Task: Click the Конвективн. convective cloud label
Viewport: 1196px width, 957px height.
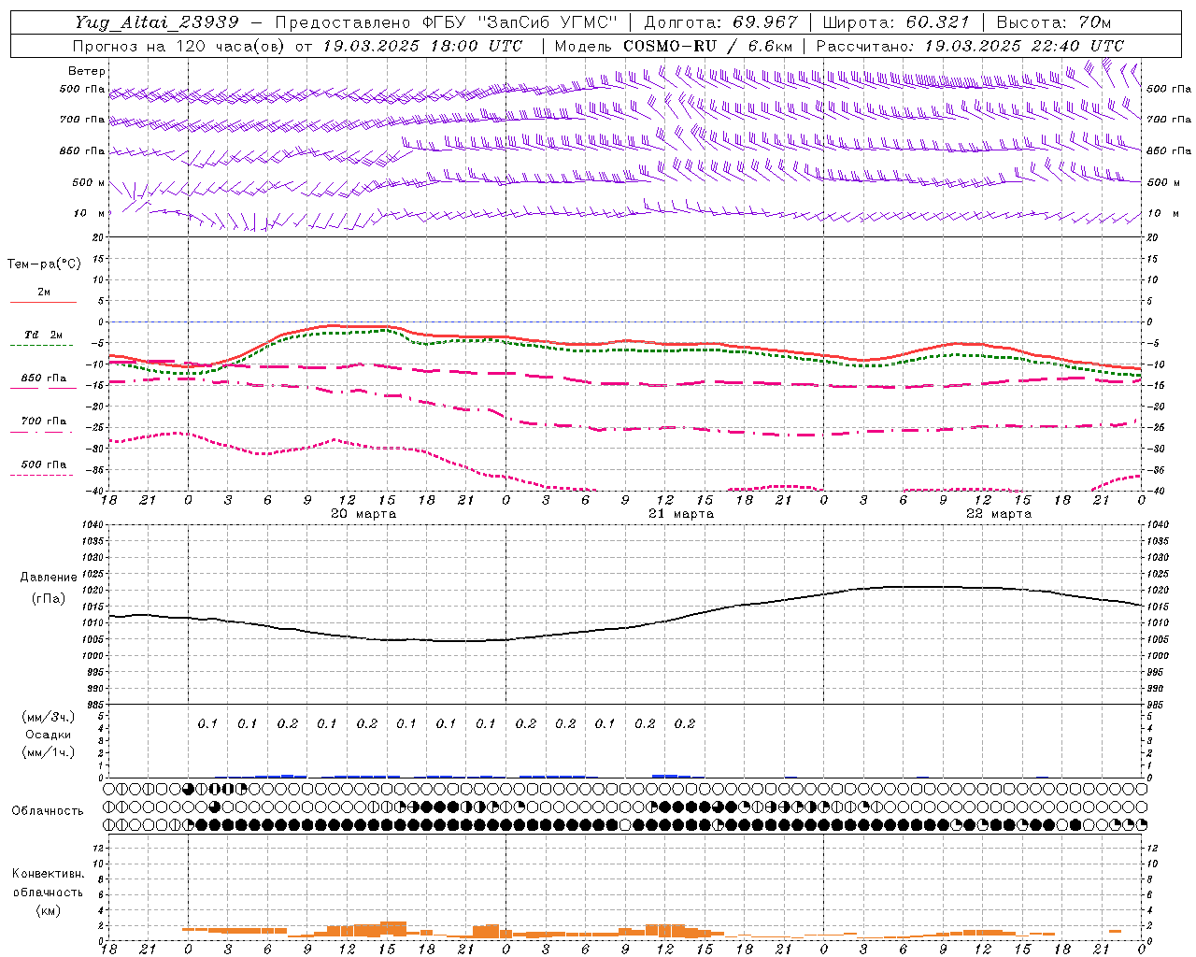Action: tap(49, 875)
